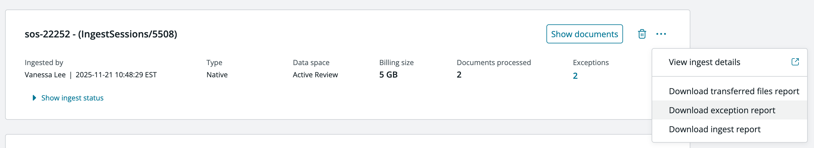Click the ingester name Vanessa Lee
Screen dimensions: 814x148
[x=45, y=75]
